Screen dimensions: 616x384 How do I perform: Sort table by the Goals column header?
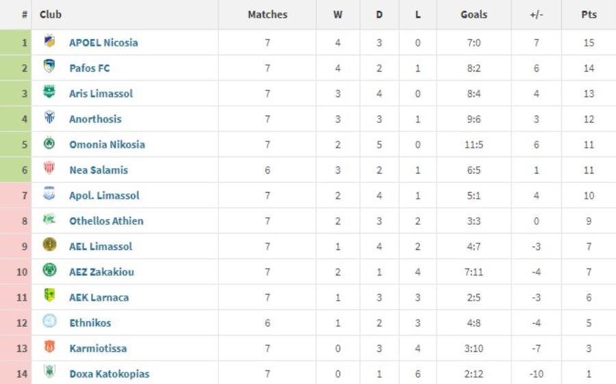tap(474, 14)
